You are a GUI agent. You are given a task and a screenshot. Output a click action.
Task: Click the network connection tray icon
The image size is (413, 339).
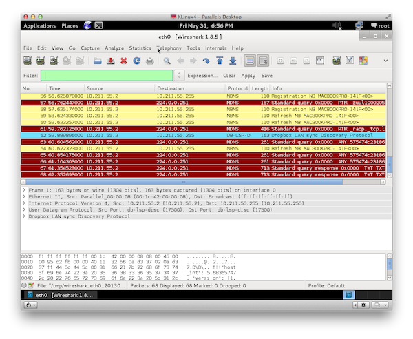pyautogui.click(x=359, y=25)
